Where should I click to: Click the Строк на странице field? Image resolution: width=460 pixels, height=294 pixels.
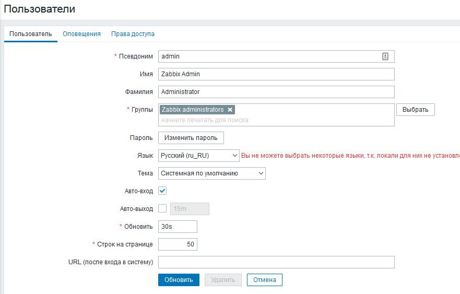[x=178, y=244]
